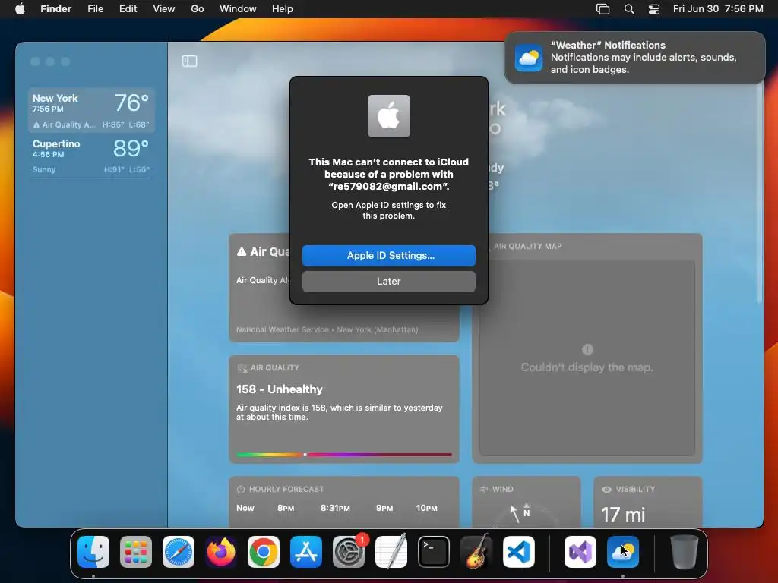Open the Go menu
This screenshot has width=778, height=583.
point(198,9)
